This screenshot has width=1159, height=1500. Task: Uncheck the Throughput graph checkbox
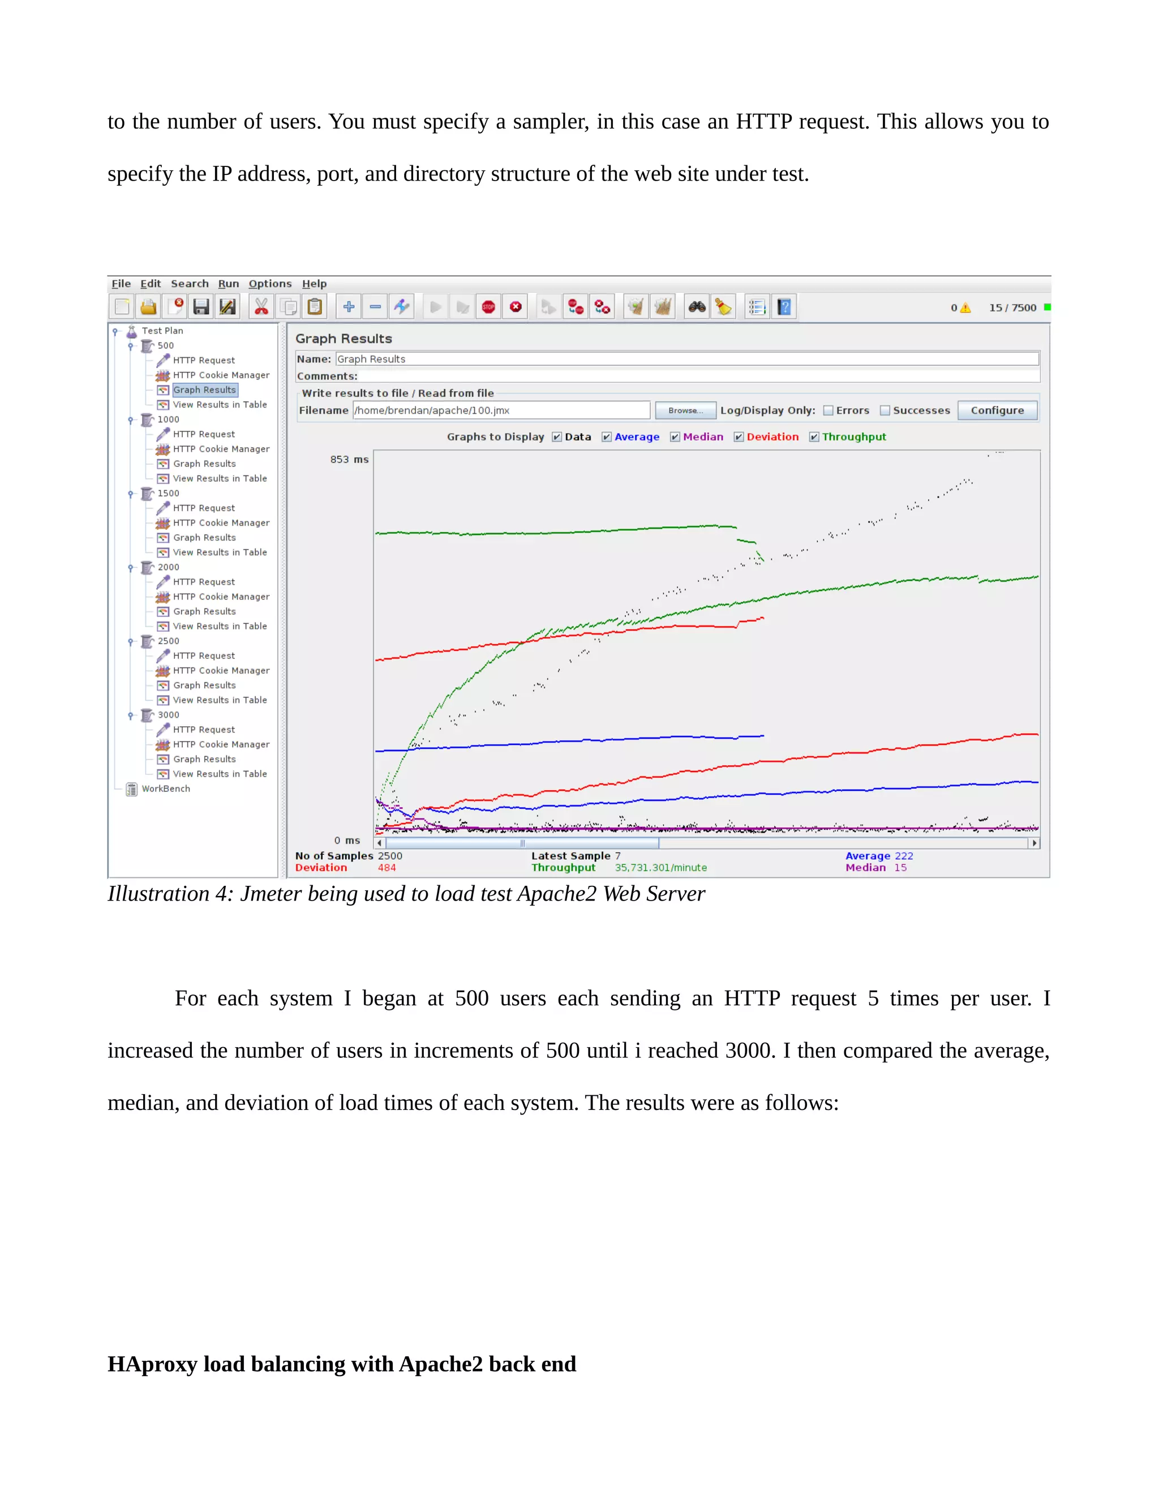pos(814,437)
